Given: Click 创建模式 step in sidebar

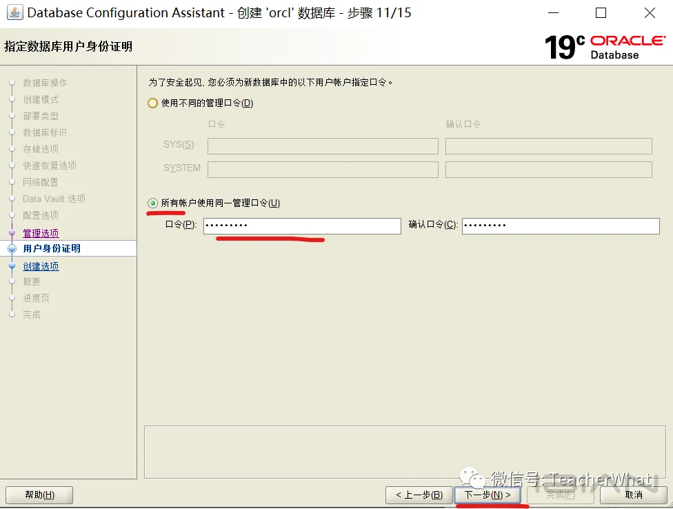Looking at the screenshot, I should pyautogui.click(x=41, y=99).
